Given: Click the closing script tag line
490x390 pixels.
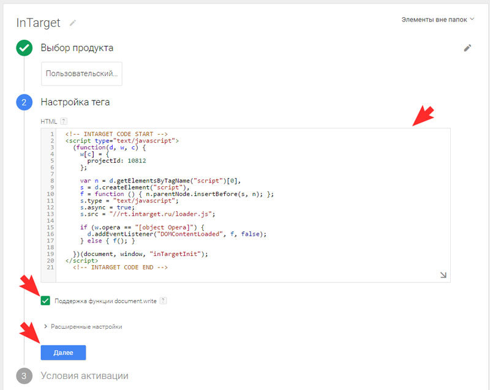Looking at the screenshot, I should (82, 260).
